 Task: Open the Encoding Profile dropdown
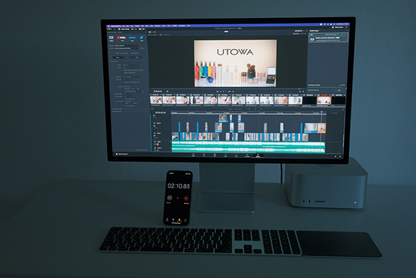tap(127, 94)
